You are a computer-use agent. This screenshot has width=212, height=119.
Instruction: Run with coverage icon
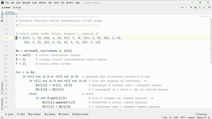[x=200, y=7]
